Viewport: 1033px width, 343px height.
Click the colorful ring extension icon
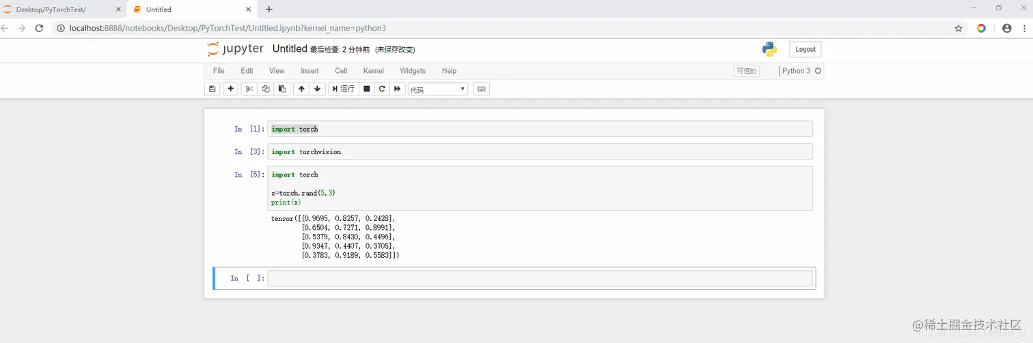click(982, 29)
